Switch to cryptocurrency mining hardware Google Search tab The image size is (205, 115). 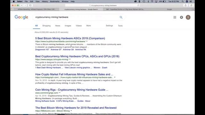point(81,9)
